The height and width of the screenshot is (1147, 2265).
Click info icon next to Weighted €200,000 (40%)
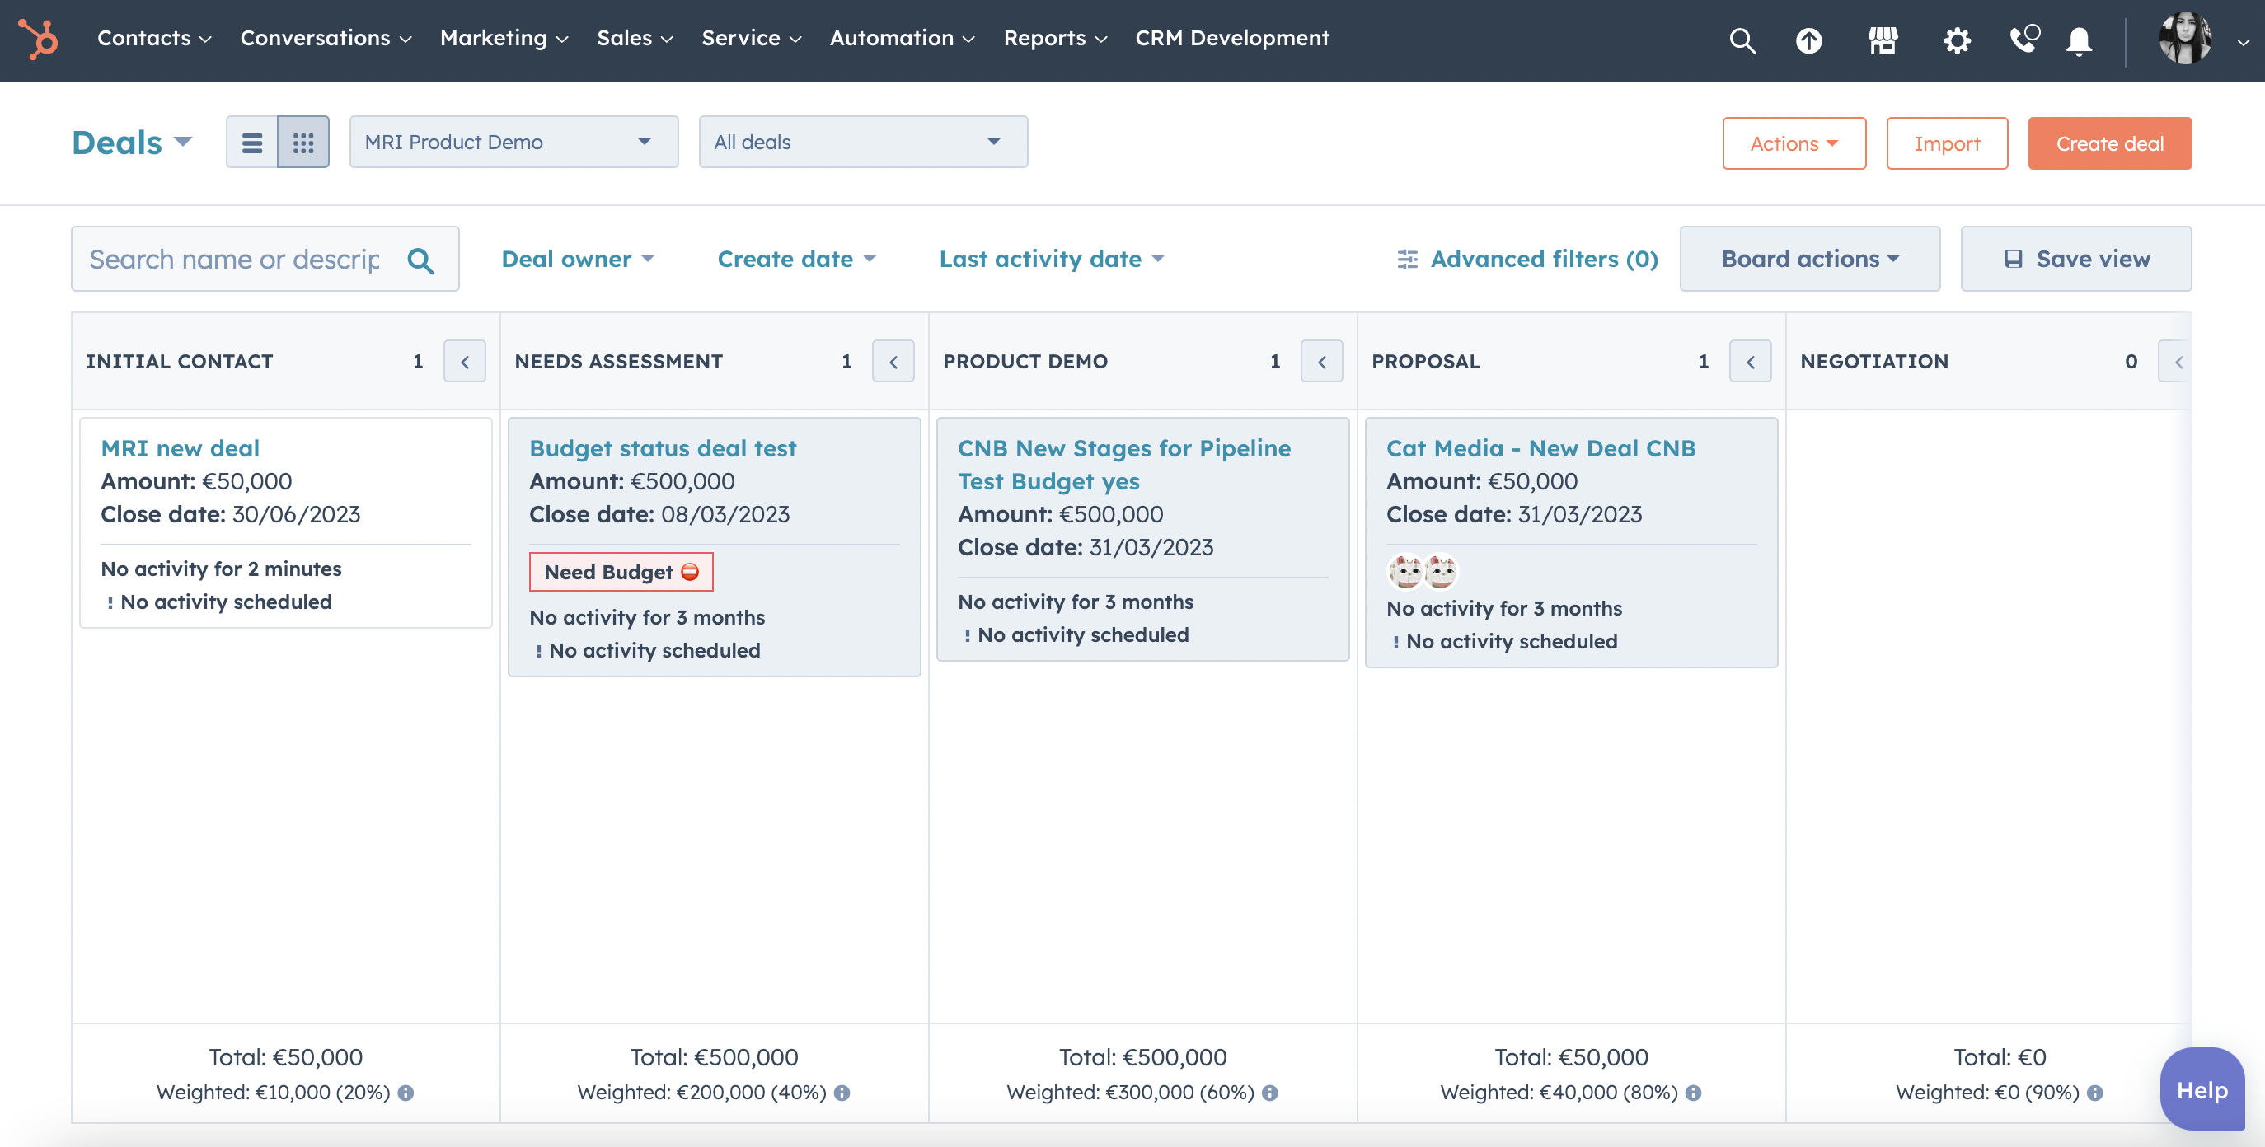click(x=842, y=1093)
